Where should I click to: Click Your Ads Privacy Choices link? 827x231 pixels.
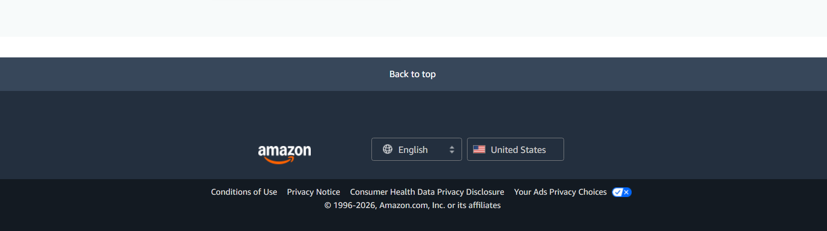[x=560, y=192]
